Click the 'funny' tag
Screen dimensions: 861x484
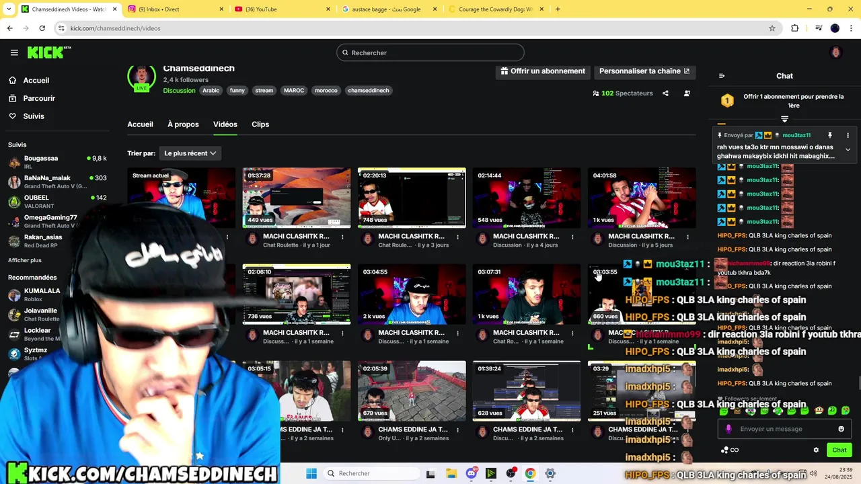(x=237, y=91)
